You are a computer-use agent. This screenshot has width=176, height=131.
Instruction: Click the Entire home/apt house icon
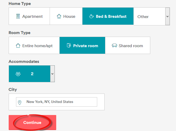click(18, 46)
